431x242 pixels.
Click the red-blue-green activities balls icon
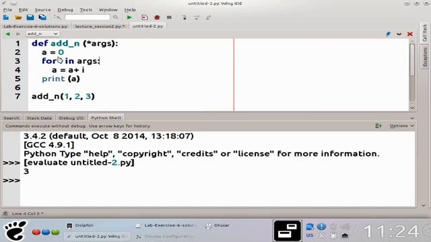coord(46,232)
